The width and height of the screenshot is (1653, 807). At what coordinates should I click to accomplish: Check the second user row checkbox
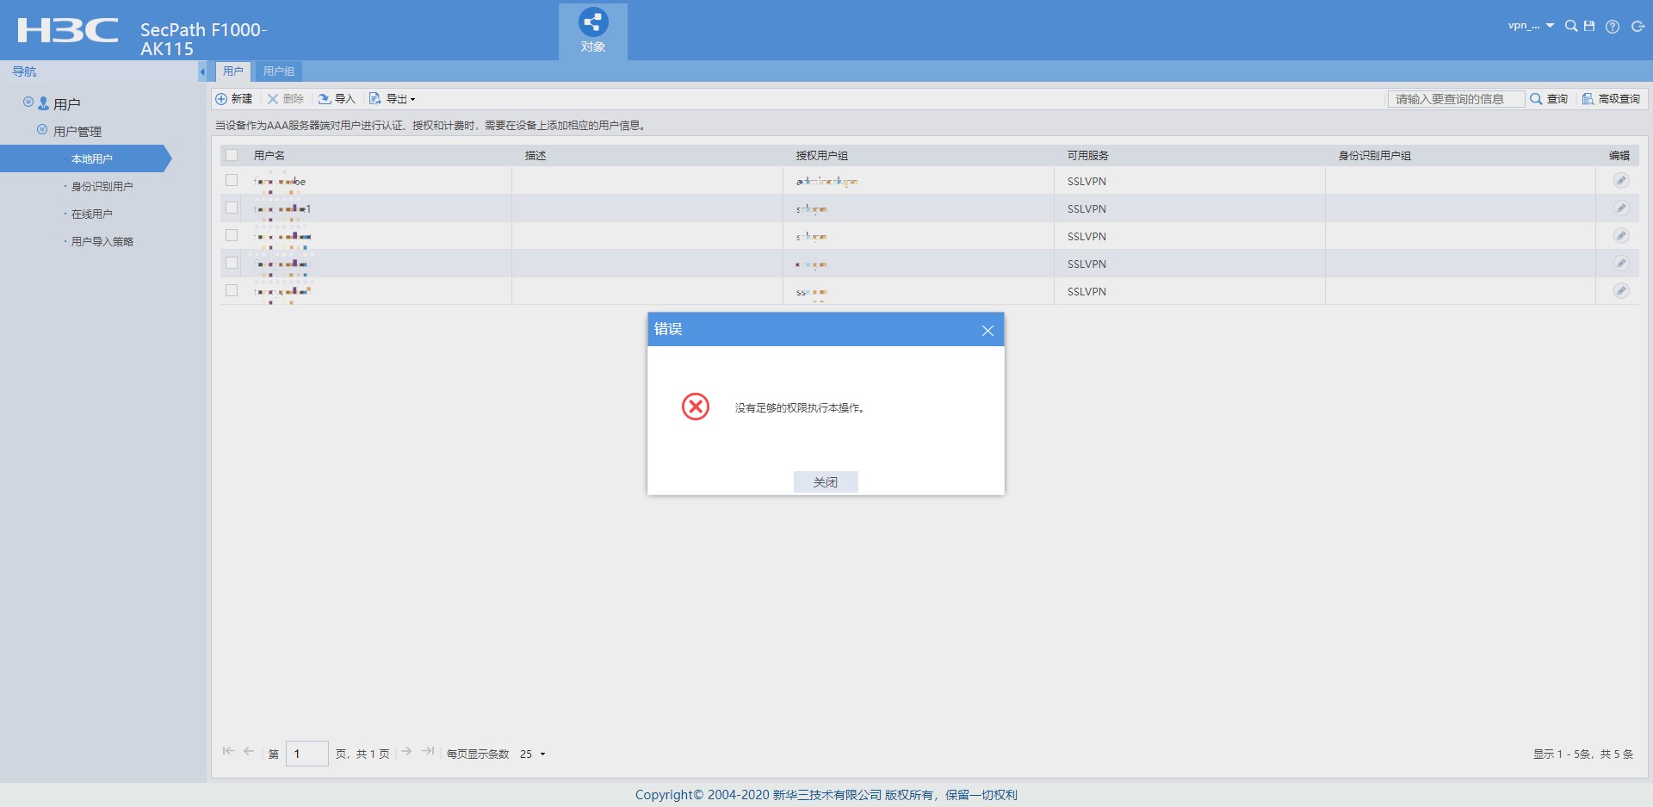pos(232,208)
